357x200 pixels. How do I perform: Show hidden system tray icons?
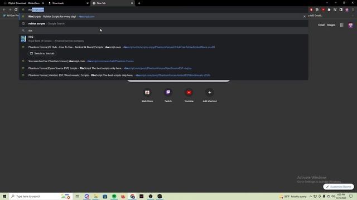311,196
